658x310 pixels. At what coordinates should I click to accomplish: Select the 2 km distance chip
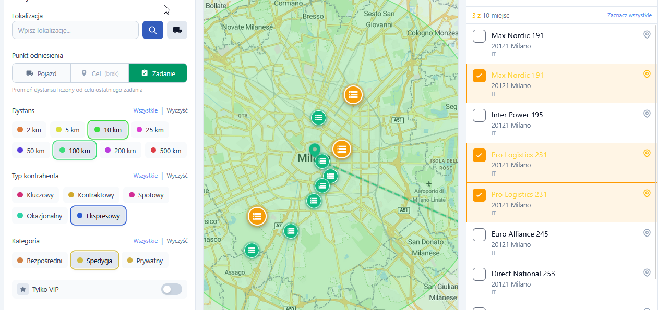29,130
